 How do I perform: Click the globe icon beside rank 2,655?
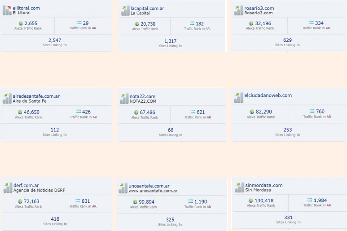pos(21,23)
